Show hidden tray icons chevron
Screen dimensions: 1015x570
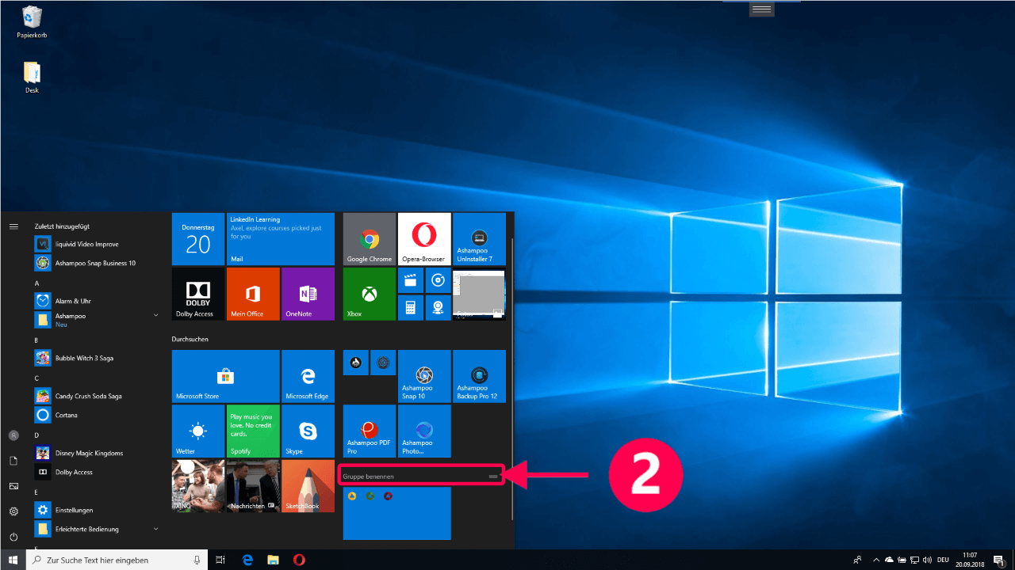tap(875, 560)
